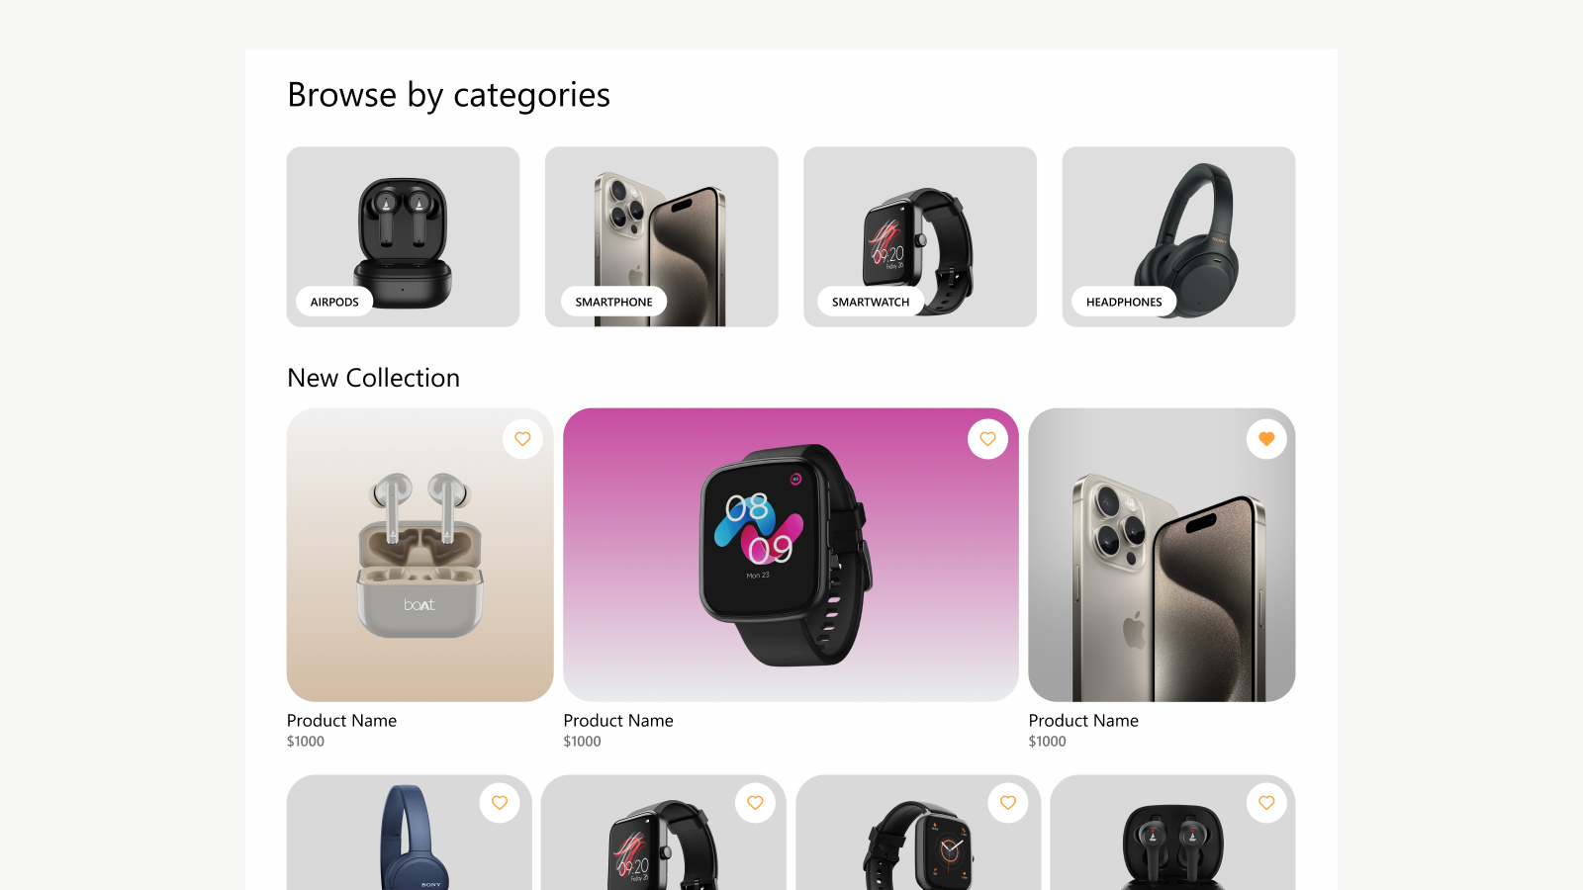Open the SMARTPHONE category

pyautogui.click(x=613, y=302)
